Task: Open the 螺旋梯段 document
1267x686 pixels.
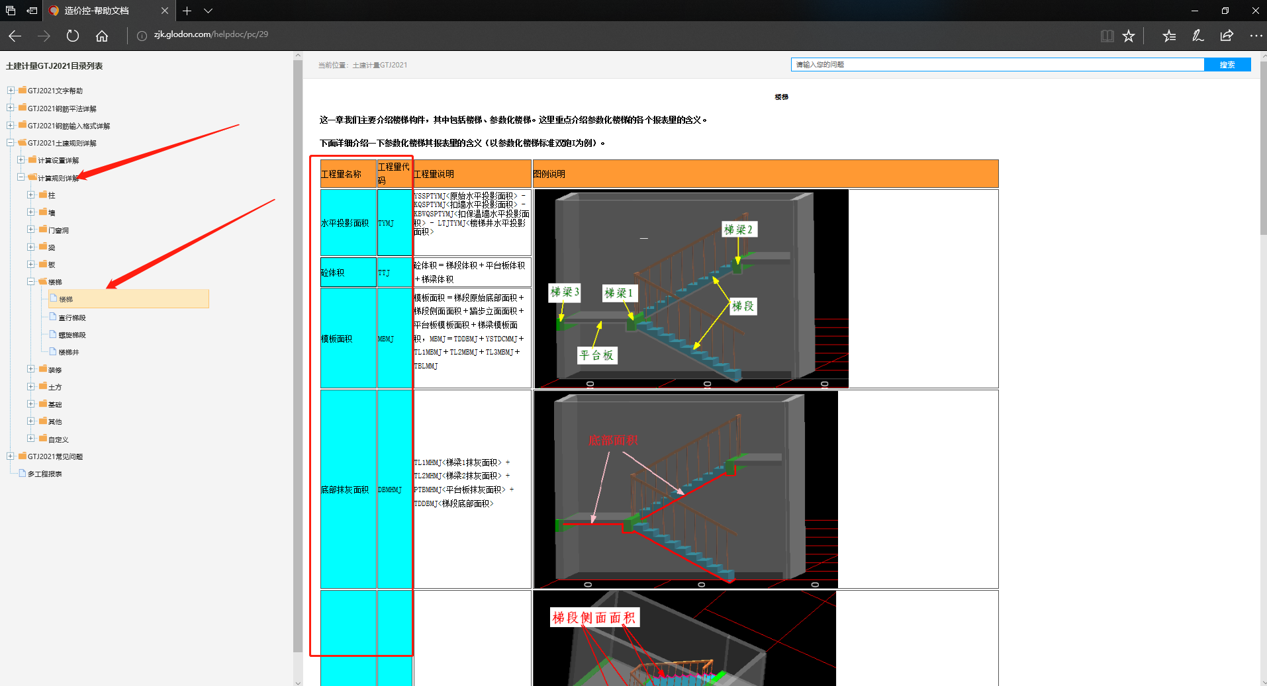Action: [72, 335]
